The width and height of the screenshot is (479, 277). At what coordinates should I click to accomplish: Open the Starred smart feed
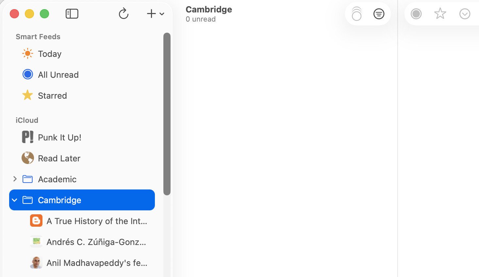click(52, 96)
